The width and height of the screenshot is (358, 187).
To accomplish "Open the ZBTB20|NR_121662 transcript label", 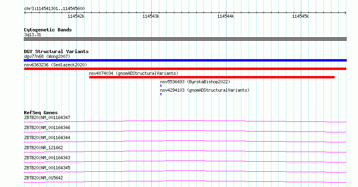I will (x=43, y=148).
